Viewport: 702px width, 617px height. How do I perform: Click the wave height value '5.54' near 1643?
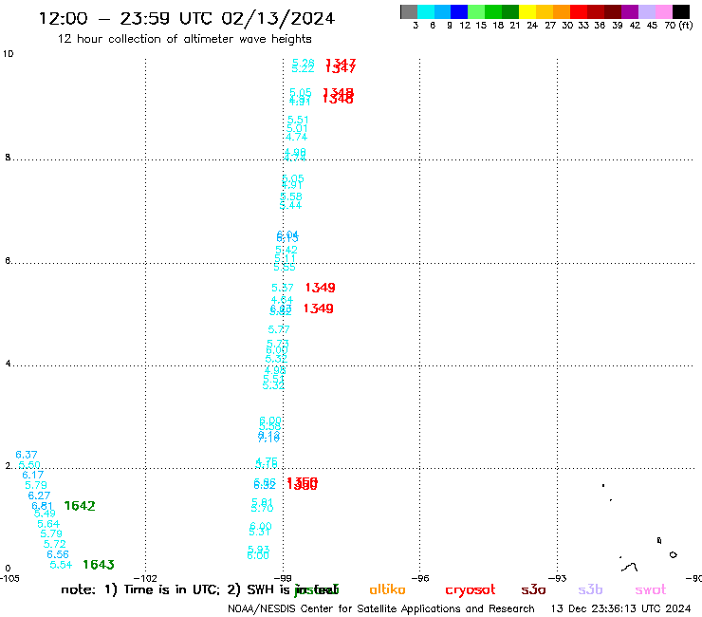tap(61, 565)
